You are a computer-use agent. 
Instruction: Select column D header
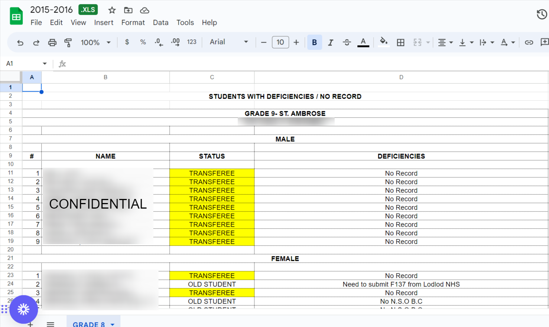[x=401, y=77]
